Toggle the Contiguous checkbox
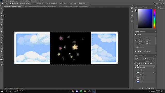 [x=52, y=4]
